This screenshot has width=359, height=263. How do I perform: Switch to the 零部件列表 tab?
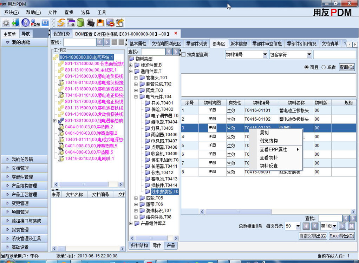[x=197, y=43]
